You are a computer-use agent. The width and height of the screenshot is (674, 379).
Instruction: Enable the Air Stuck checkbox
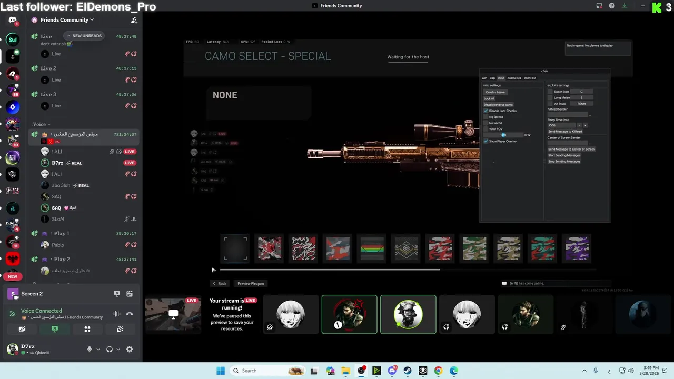pos(550,104)
